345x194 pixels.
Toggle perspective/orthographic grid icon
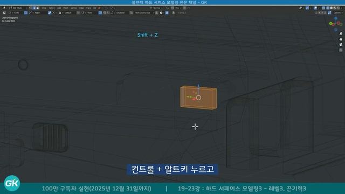[x=341, y=50]
